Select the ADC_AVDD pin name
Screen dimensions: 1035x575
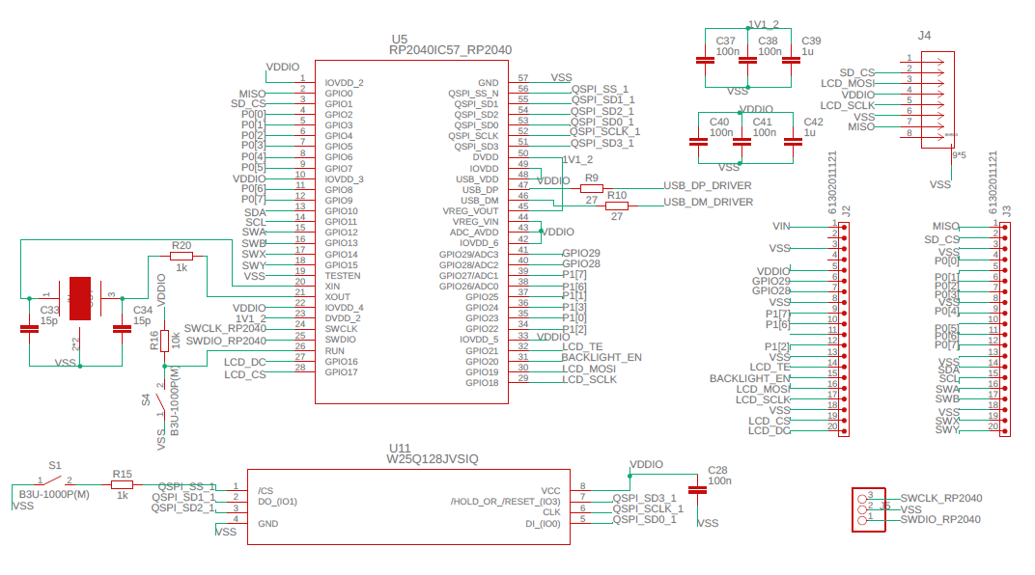pos(474,233)
